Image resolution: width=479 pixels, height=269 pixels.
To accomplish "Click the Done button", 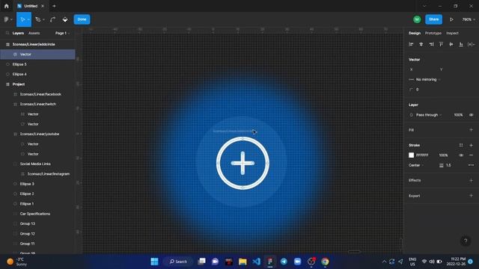I will 82,19.
